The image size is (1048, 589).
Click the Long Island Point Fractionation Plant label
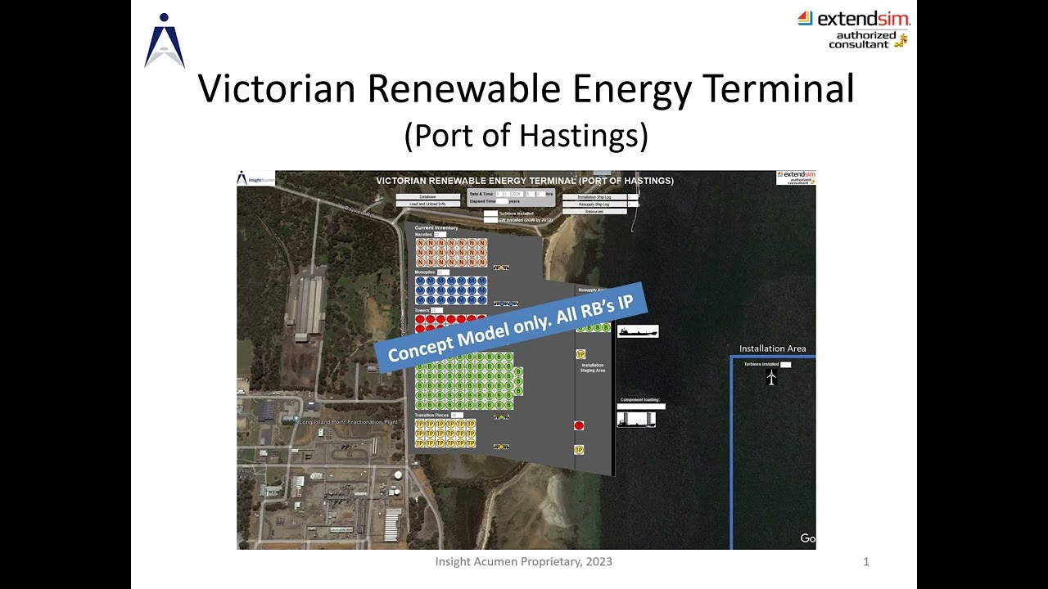(x=349, y=422)
